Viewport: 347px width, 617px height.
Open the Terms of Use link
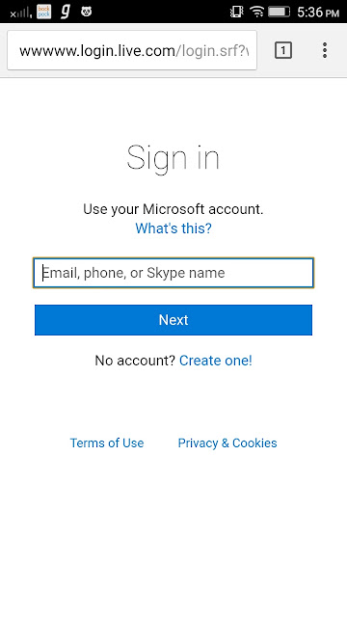[x=107, y=443]
